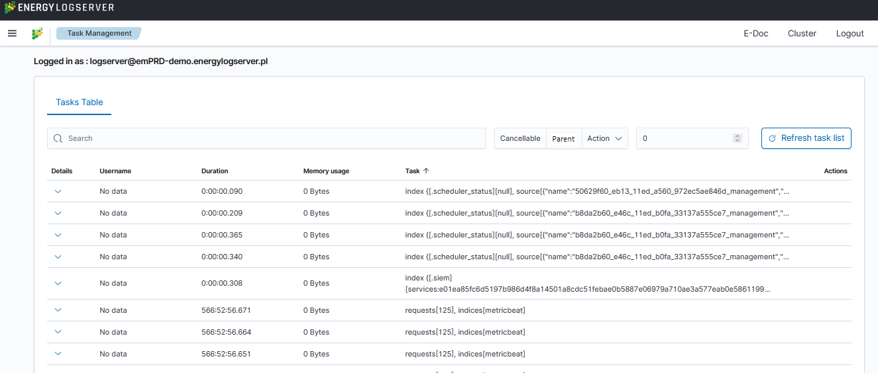Open the Action filter dropdown
878x373 pixels.
[604, 138]
